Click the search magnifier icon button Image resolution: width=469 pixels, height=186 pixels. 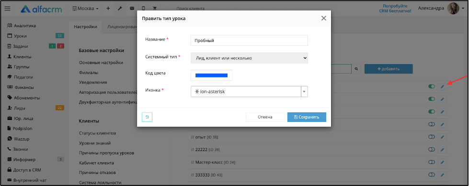click(x=356, y=69)
